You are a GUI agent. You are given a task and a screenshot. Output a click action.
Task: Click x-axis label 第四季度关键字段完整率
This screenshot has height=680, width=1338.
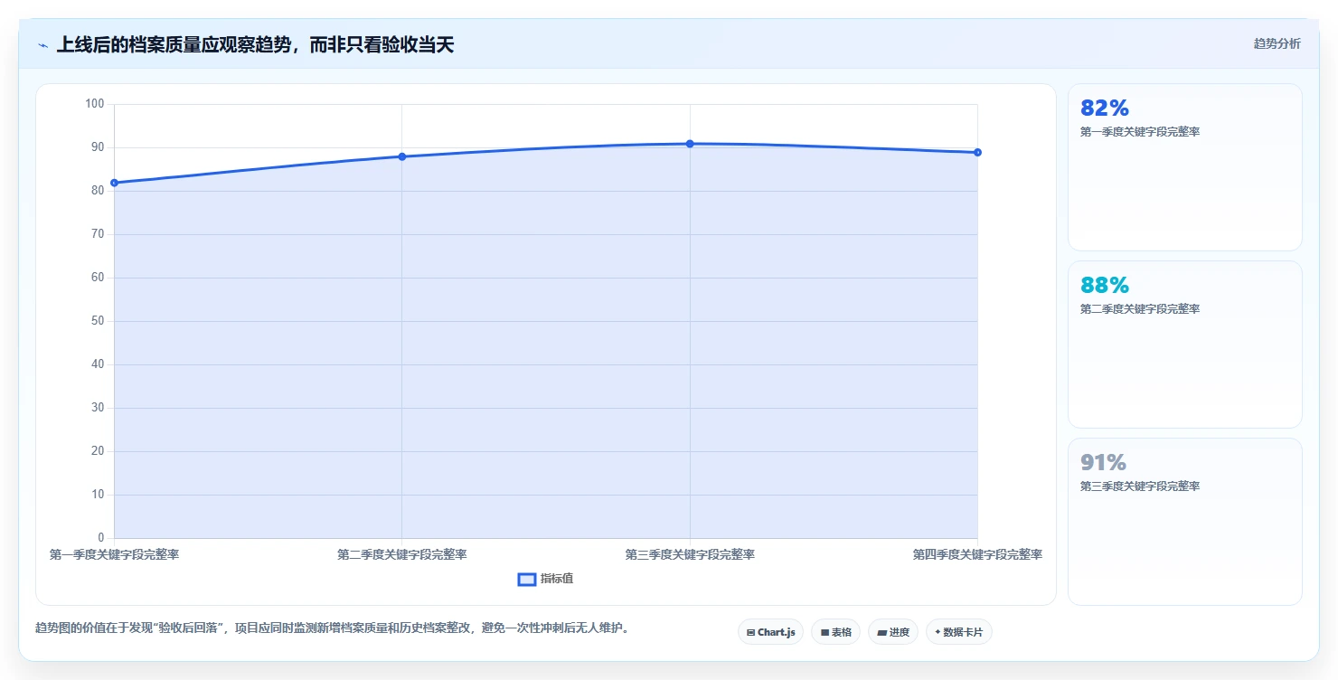[x=977, y=554]
